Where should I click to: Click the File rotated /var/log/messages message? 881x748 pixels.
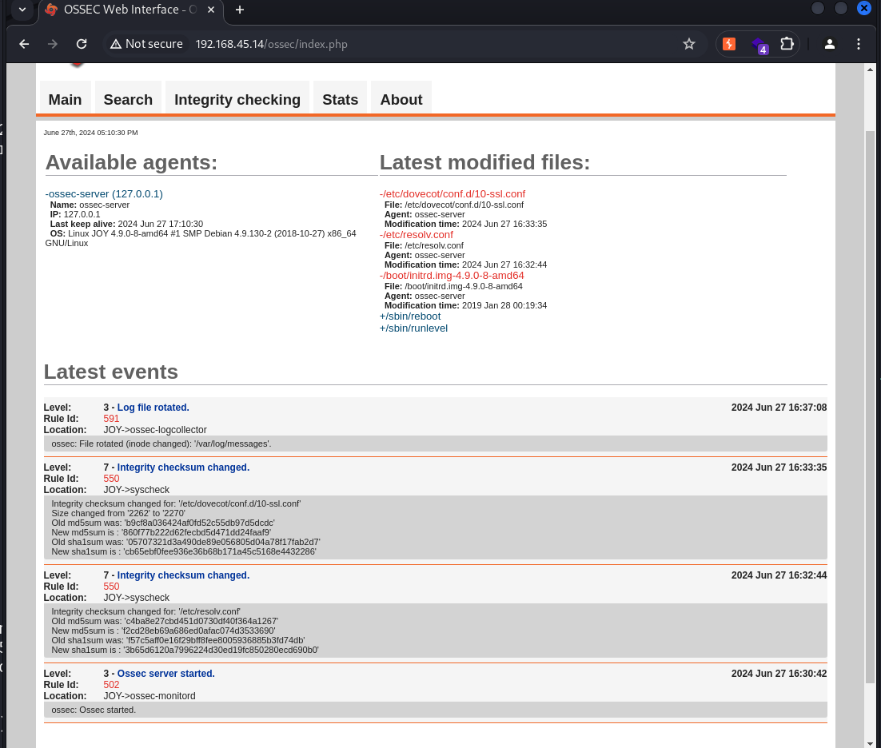pyautogui.click(x=161, y=444)
